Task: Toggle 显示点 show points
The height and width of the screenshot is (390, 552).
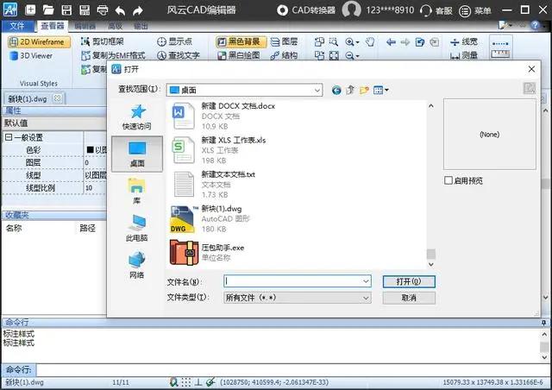Action: (x=174, y=41)
